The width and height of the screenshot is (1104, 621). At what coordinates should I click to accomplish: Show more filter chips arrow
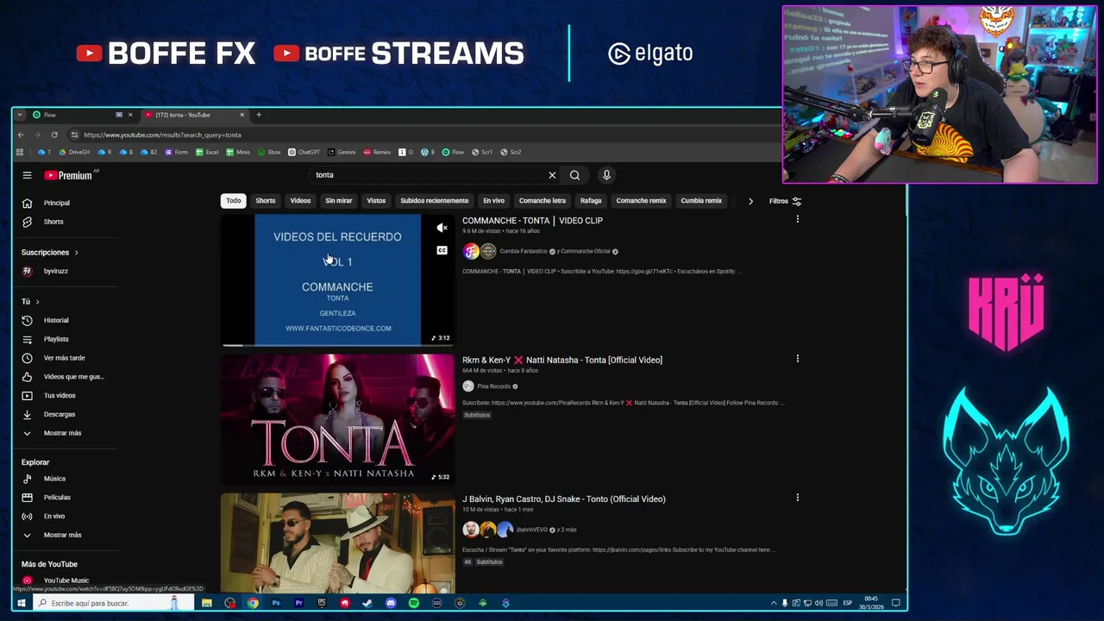pos(750,201)
